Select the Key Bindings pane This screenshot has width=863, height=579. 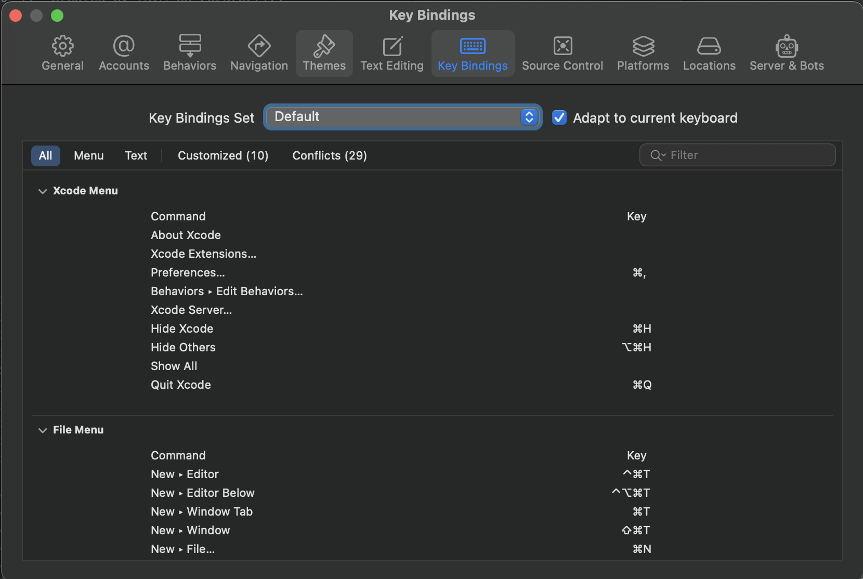click(473, 54)
